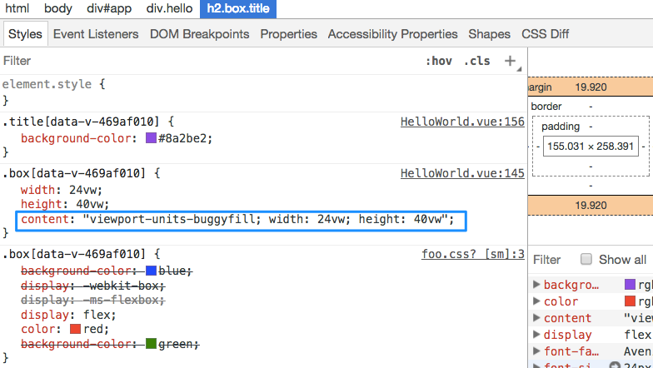Image resolution: width=653 pixels, height=368 pixels.
Task: Click the height: 40vw declaration
Action: pyautogui.click(x=65, y=204)
